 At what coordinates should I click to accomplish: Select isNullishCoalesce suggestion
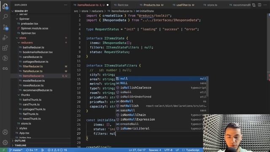[161, 88]
